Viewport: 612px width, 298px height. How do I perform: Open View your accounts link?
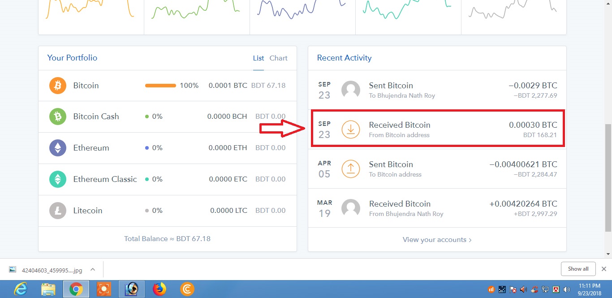coord(437,240)
